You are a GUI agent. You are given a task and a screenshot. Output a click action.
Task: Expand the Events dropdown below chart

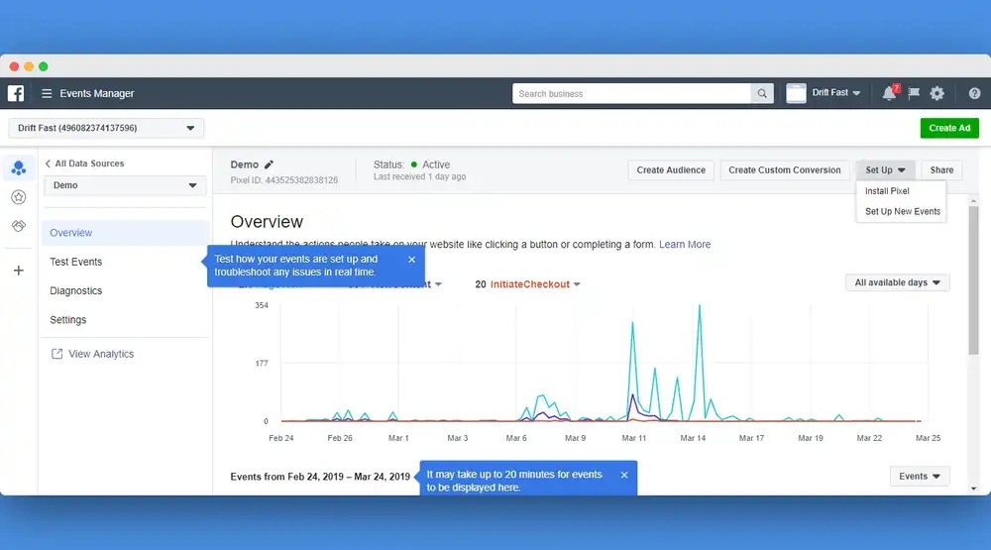pos(919,477)
